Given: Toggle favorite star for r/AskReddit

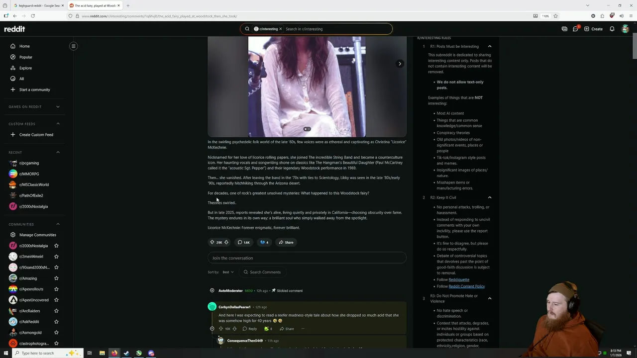Looking at the screenshot, I should [x=56, y=322].
